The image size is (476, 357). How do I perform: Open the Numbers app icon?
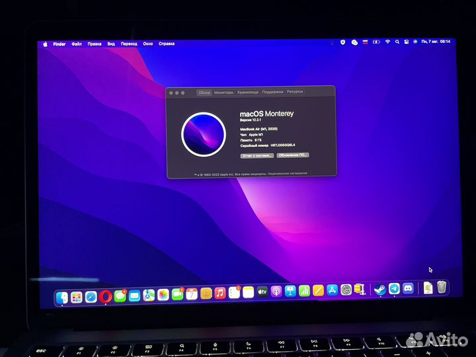tap(304, 291)
